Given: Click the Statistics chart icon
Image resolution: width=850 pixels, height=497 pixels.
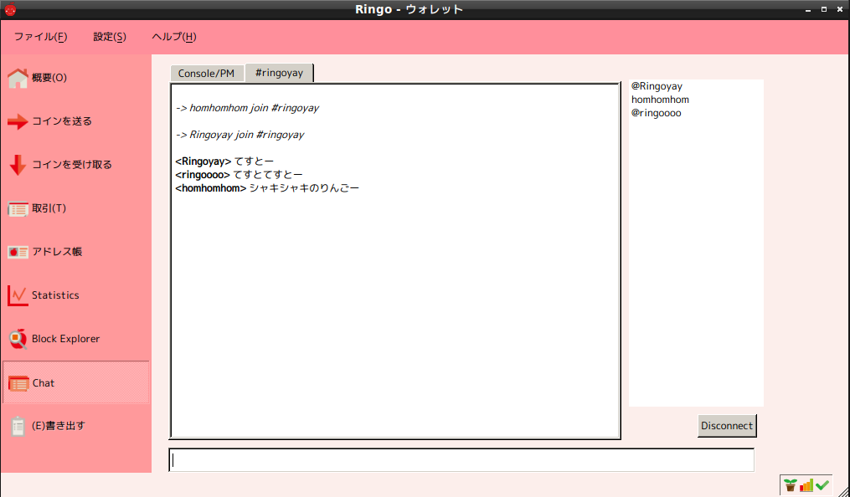Looking at the screenshot, I should 18,295.
